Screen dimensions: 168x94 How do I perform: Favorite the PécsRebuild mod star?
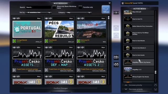click(46, 19)
